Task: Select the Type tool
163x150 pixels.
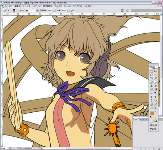Action: (x=155, y=97)
